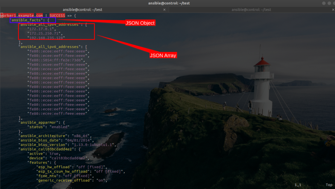Close the second terminal tab with its X
Viewport: 335px width, 189px height.
pos(333,9)
